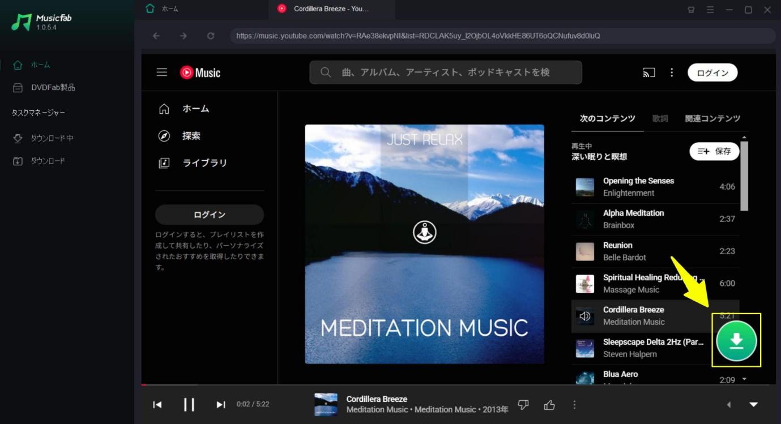Image resolution: width=781 pixels, height=424 pixels.
Task: Go forward with the browser forward arrow
Action: (183, 36)
